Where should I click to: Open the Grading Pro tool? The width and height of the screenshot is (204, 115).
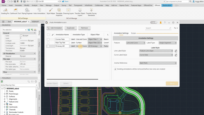click(x=5, y=11)
